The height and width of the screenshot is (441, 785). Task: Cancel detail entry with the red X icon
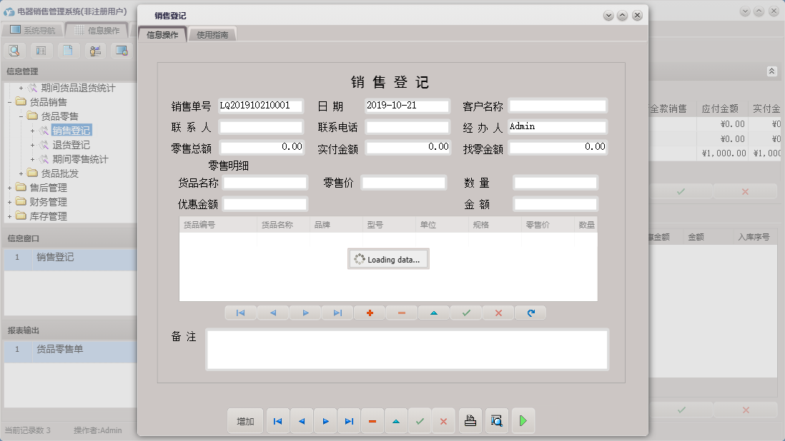498,313
